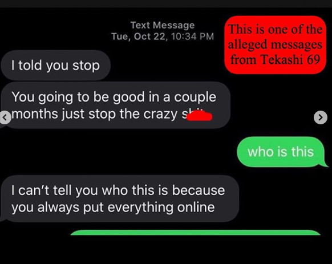Tap the green "who is this" sent message
This screenshot has width=332, height=264.
[x=281, y=152]
